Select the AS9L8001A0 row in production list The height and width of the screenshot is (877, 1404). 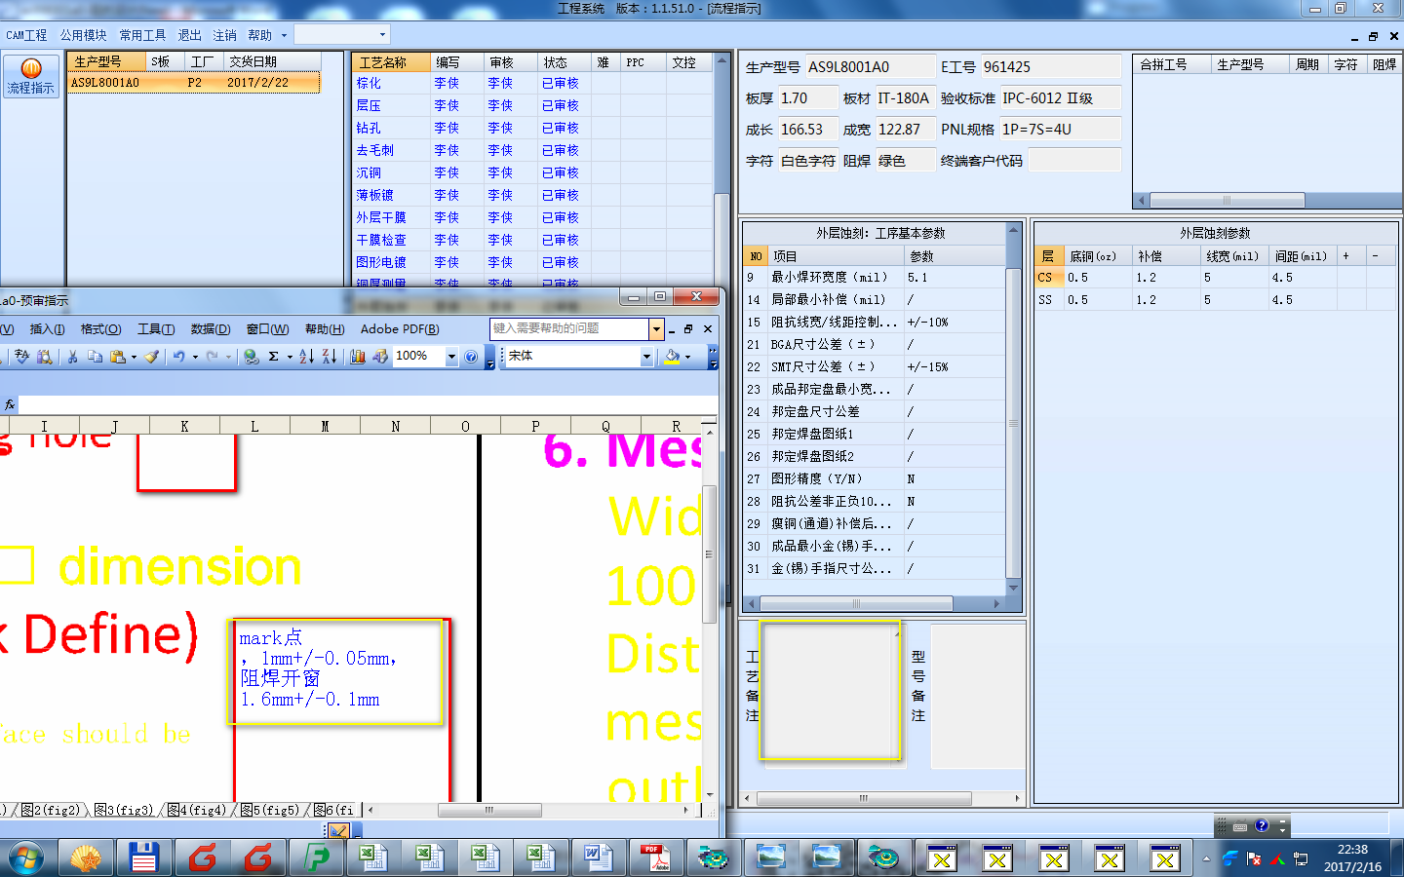point(193,83)
